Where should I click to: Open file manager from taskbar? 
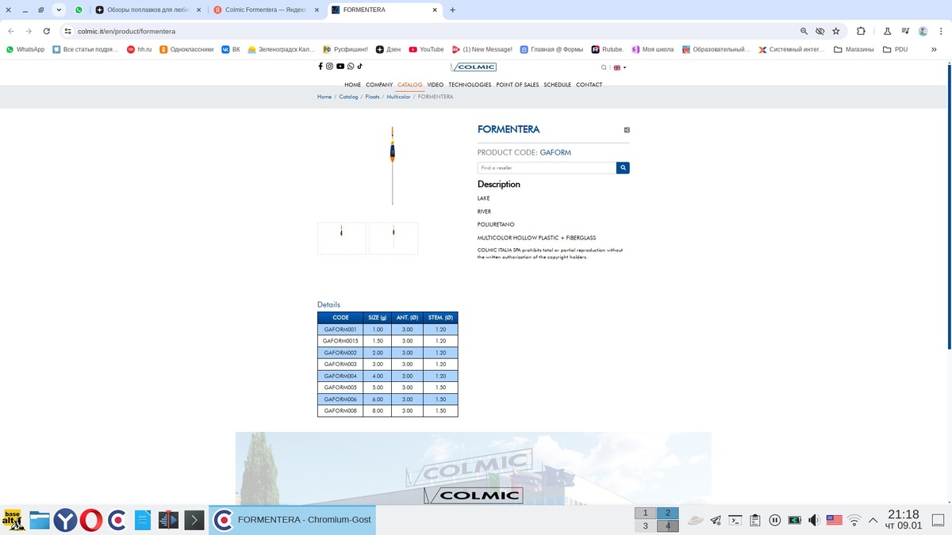(40, 520)
